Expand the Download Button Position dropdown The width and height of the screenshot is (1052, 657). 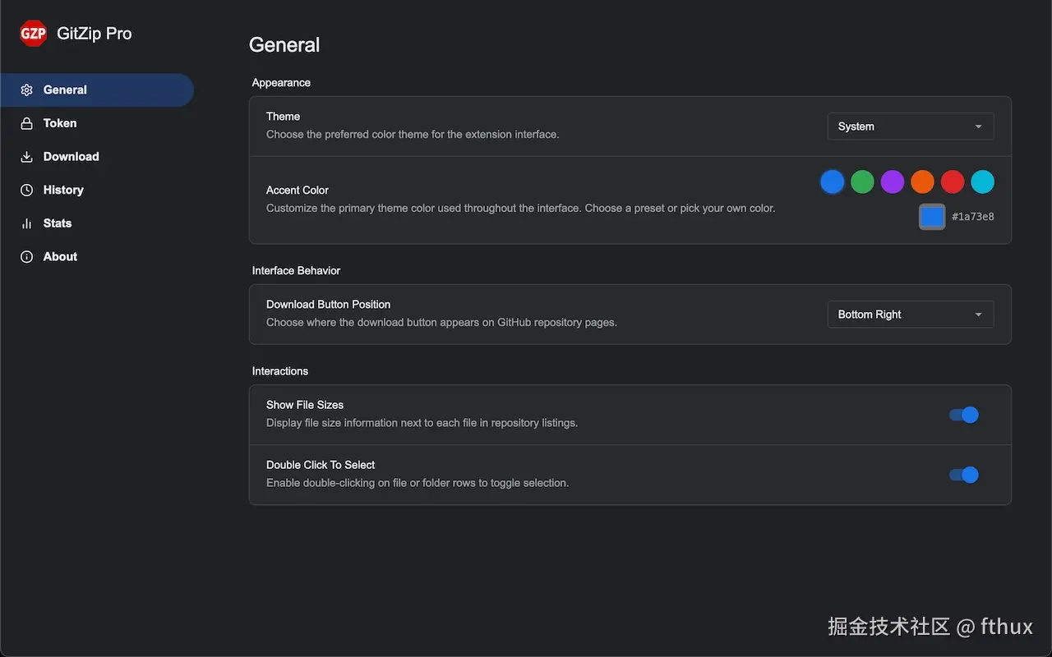[x=911, y=315]
